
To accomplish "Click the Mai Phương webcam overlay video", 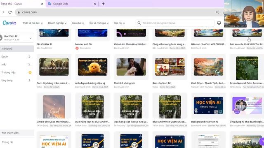I will click(244, 14).
